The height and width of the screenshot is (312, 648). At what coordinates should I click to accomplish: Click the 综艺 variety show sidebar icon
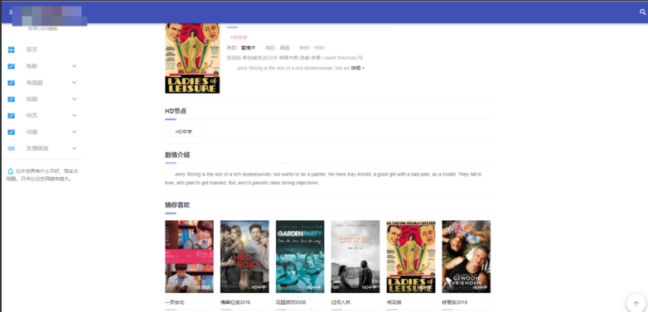click(11, 116)
